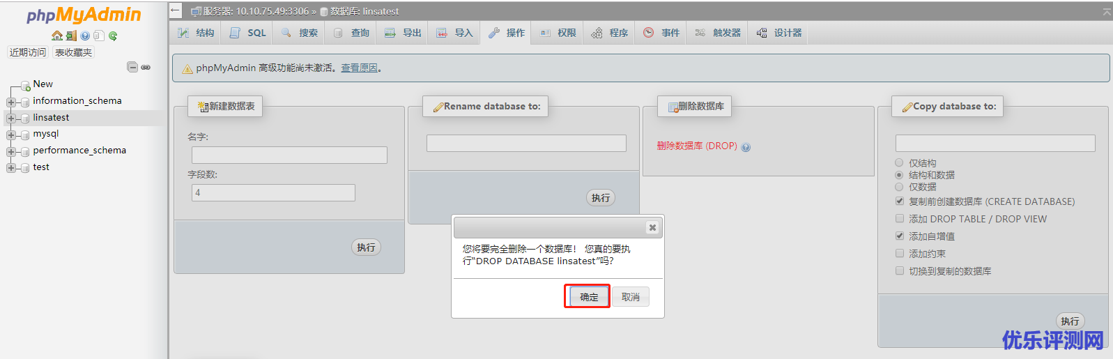Click database icon beside performance_schema

point(25,151)
